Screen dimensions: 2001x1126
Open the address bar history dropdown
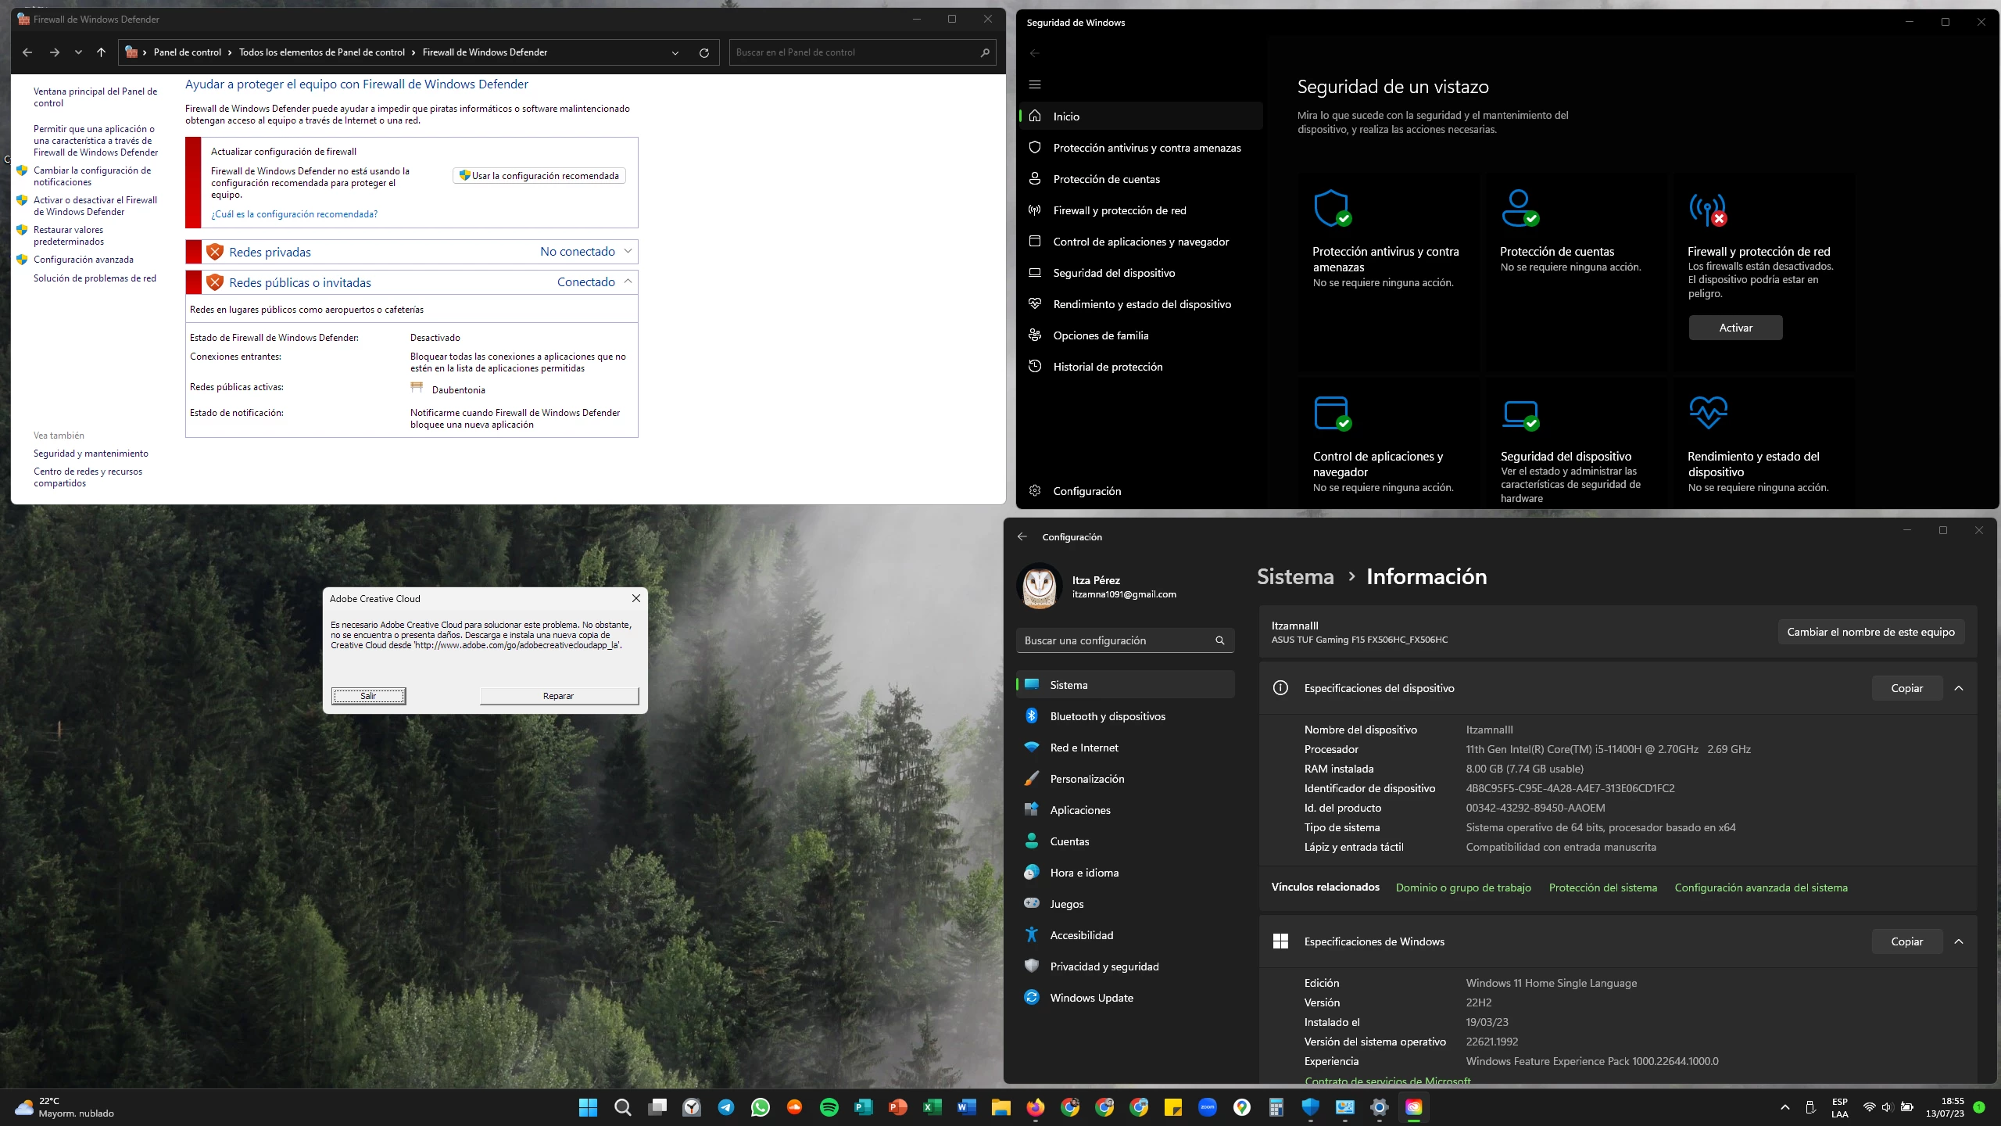[x=675, y=52]
